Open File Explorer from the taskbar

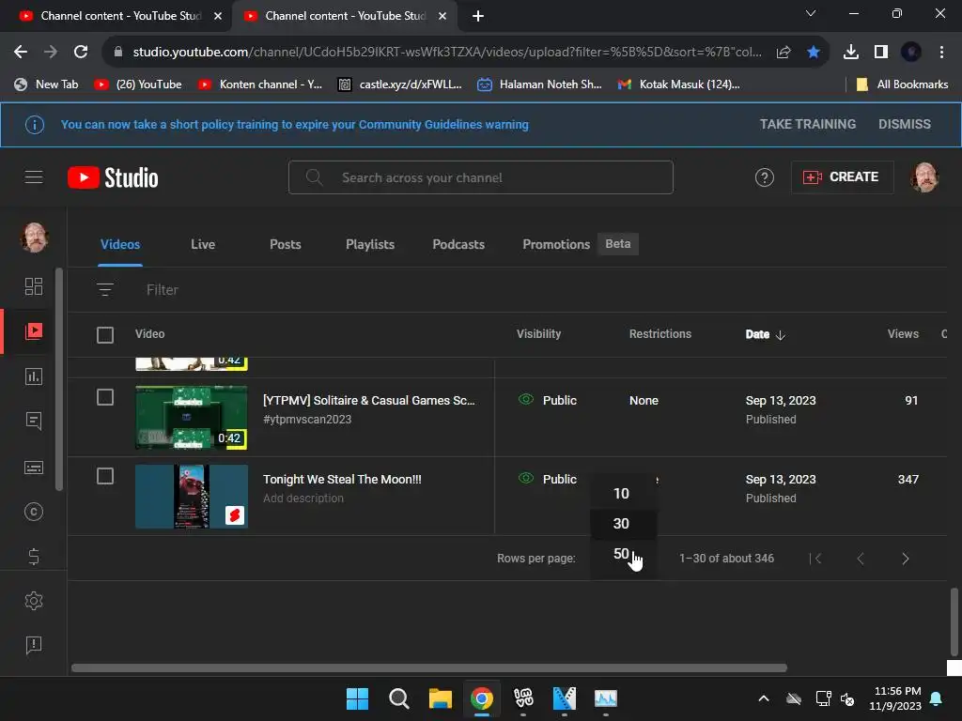click(440, 698)
